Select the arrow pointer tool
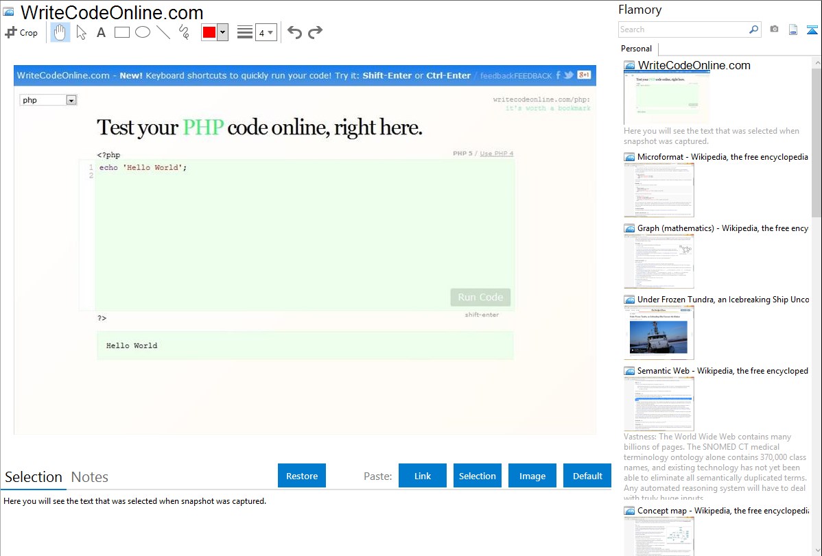Screen dimensions: 822x556 81,32
